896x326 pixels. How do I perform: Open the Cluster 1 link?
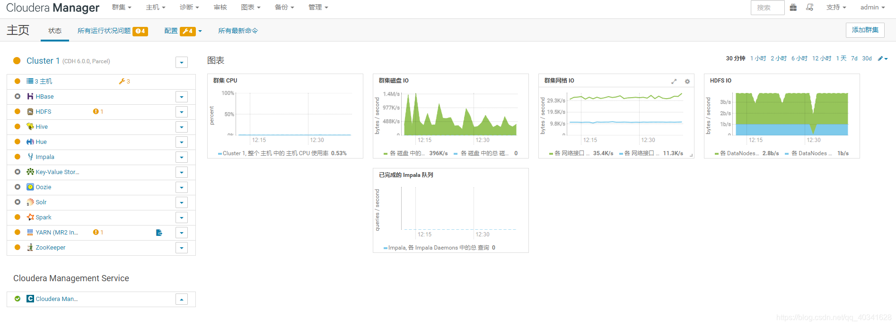43,60
